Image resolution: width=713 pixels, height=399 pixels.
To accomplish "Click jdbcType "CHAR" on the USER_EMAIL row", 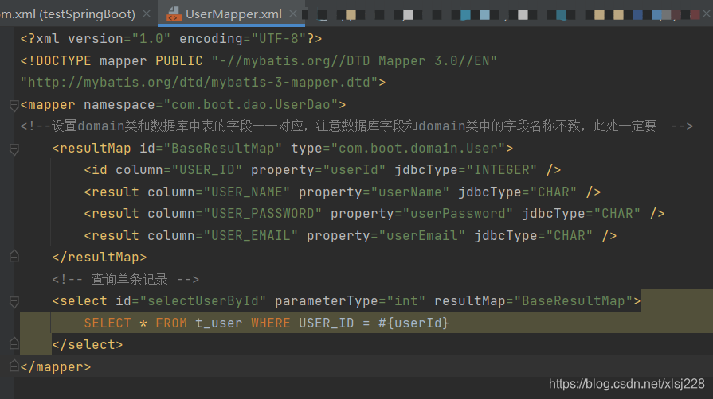I will point(570,235).
